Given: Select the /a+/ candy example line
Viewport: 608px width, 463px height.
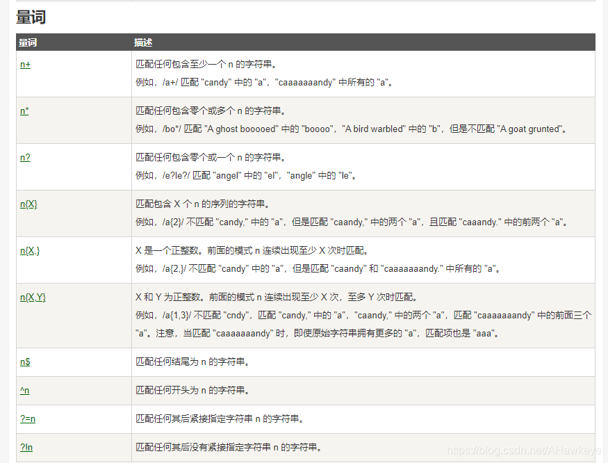Looking at the screenshot, I should pos(264,82).
